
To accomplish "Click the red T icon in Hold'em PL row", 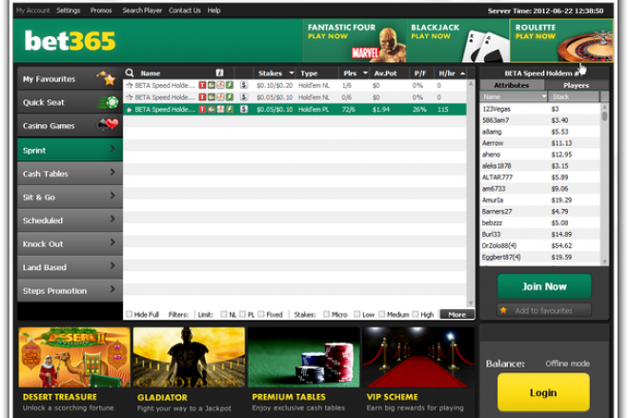I will [x=202, y=109].
